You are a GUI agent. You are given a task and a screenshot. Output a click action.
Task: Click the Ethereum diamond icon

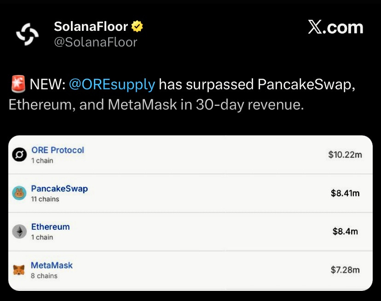click(x=19, y=232)
